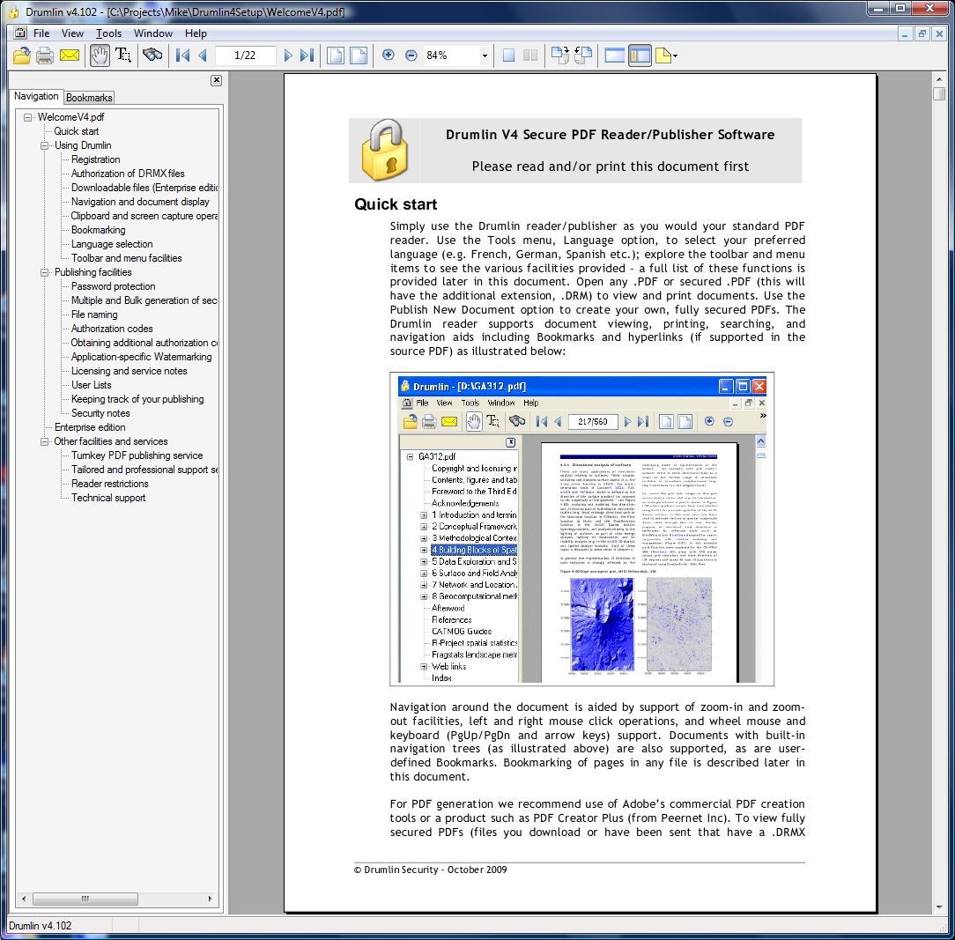
Task: Go to Security notes section
Action: tap(100, 413)
